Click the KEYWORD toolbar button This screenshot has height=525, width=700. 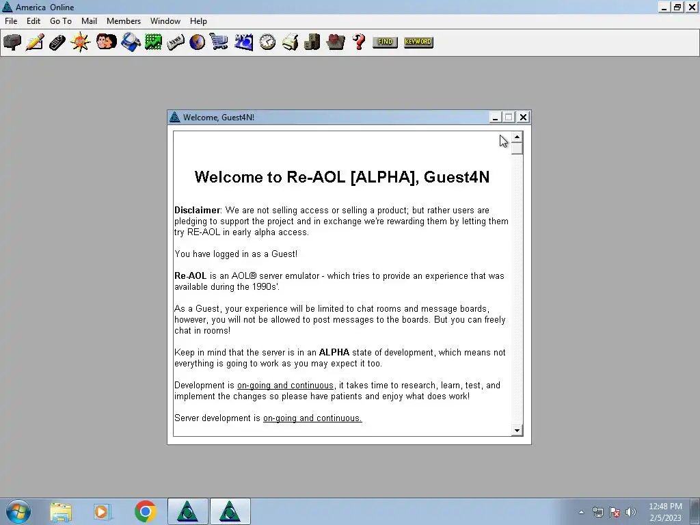[x=418, y=42]
